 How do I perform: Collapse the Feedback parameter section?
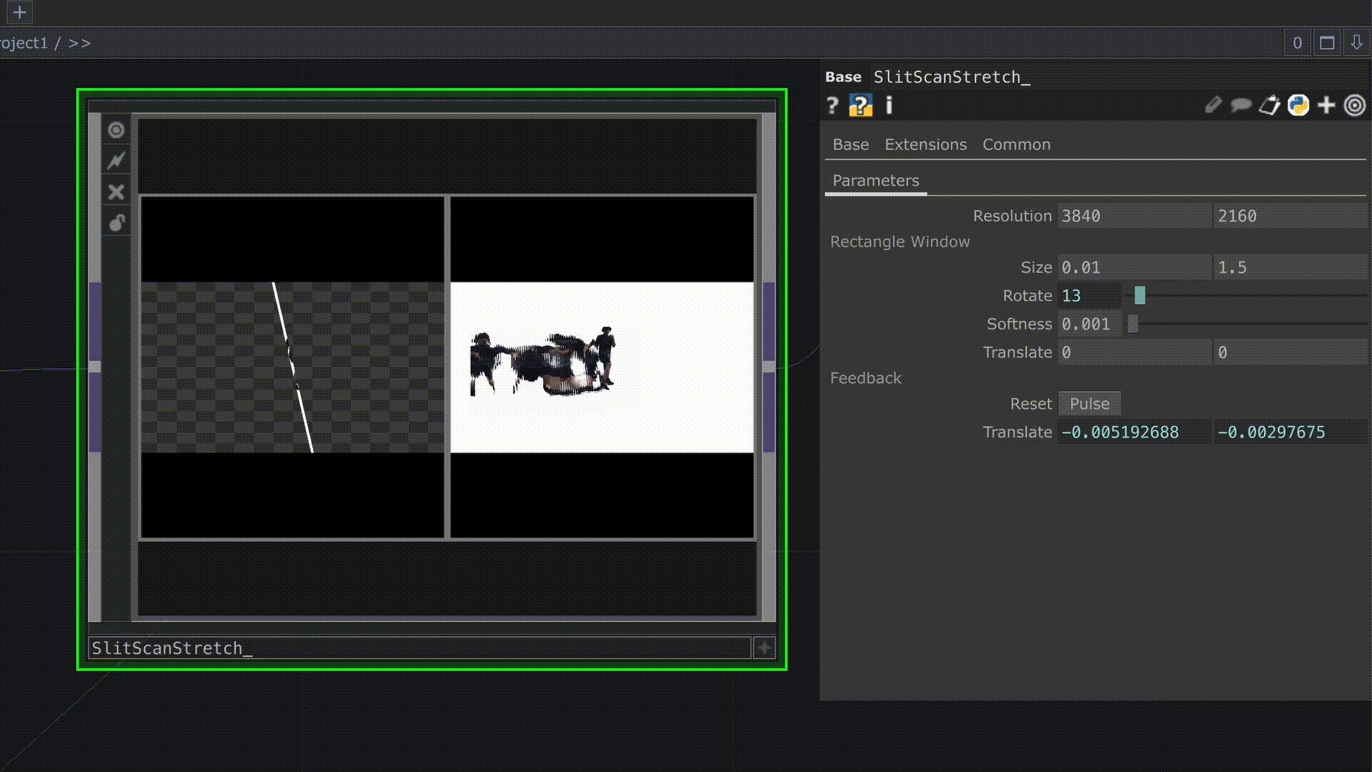click(865, 378)
